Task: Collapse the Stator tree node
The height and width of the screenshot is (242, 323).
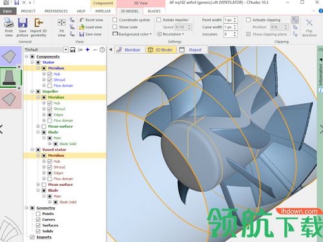Action: [32, 63]
